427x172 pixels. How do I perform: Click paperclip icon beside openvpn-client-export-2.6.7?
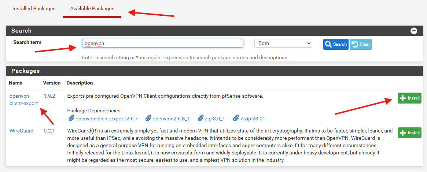71,119
